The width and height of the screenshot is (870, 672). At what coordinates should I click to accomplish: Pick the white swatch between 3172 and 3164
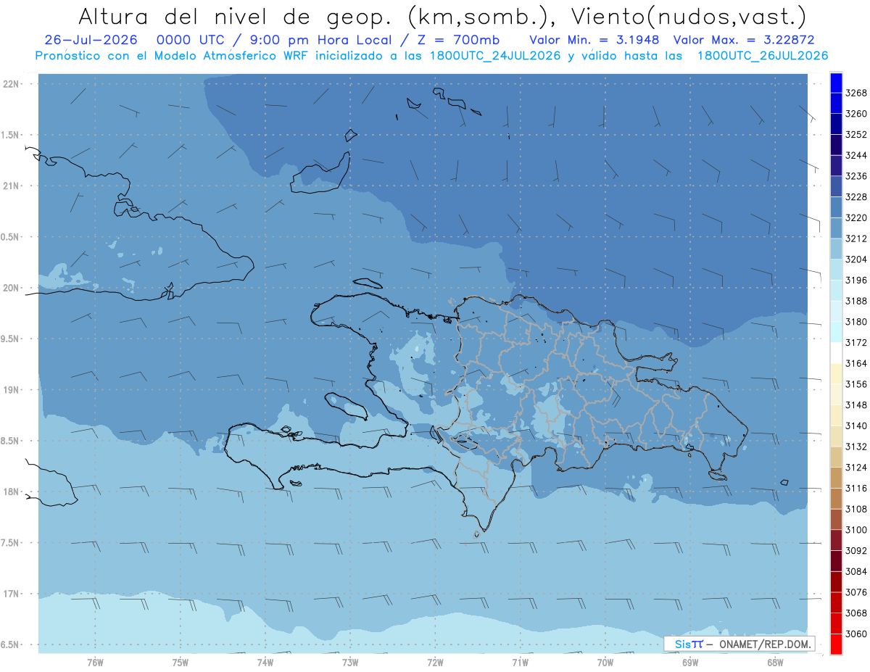tap(836, 353)
